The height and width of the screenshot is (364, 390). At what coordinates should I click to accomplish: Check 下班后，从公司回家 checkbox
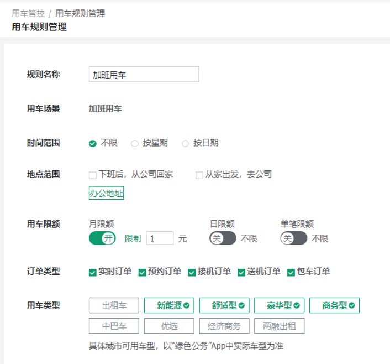(93, 175)
